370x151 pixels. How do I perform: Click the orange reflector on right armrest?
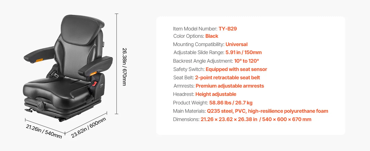94,73
